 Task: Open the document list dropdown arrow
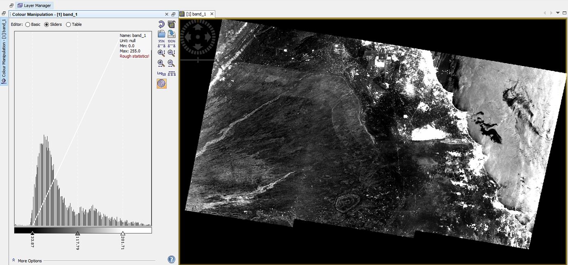(558, 13)
